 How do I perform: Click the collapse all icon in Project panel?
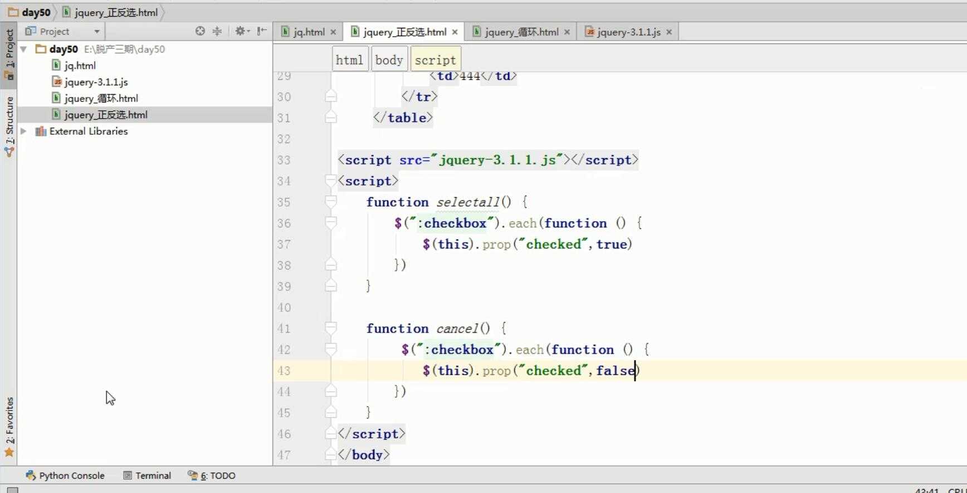pyautogui.click(x=217, y=31)
